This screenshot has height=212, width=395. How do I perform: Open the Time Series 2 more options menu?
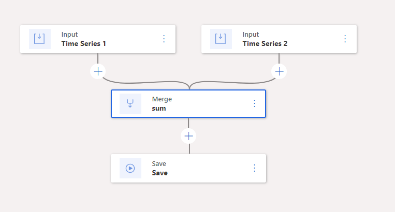tap(345, 39)
